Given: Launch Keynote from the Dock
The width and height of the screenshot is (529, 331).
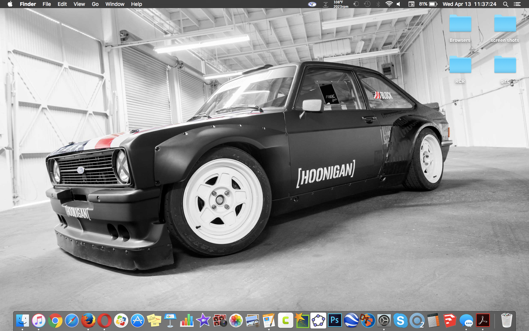Looking at the screenshot, I should (170, 320).
